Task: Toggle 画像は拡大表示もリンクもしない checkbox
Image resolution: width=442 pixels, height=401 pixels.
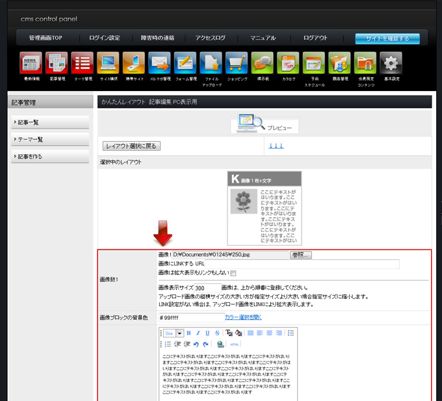Action: [x=233, y=273]
